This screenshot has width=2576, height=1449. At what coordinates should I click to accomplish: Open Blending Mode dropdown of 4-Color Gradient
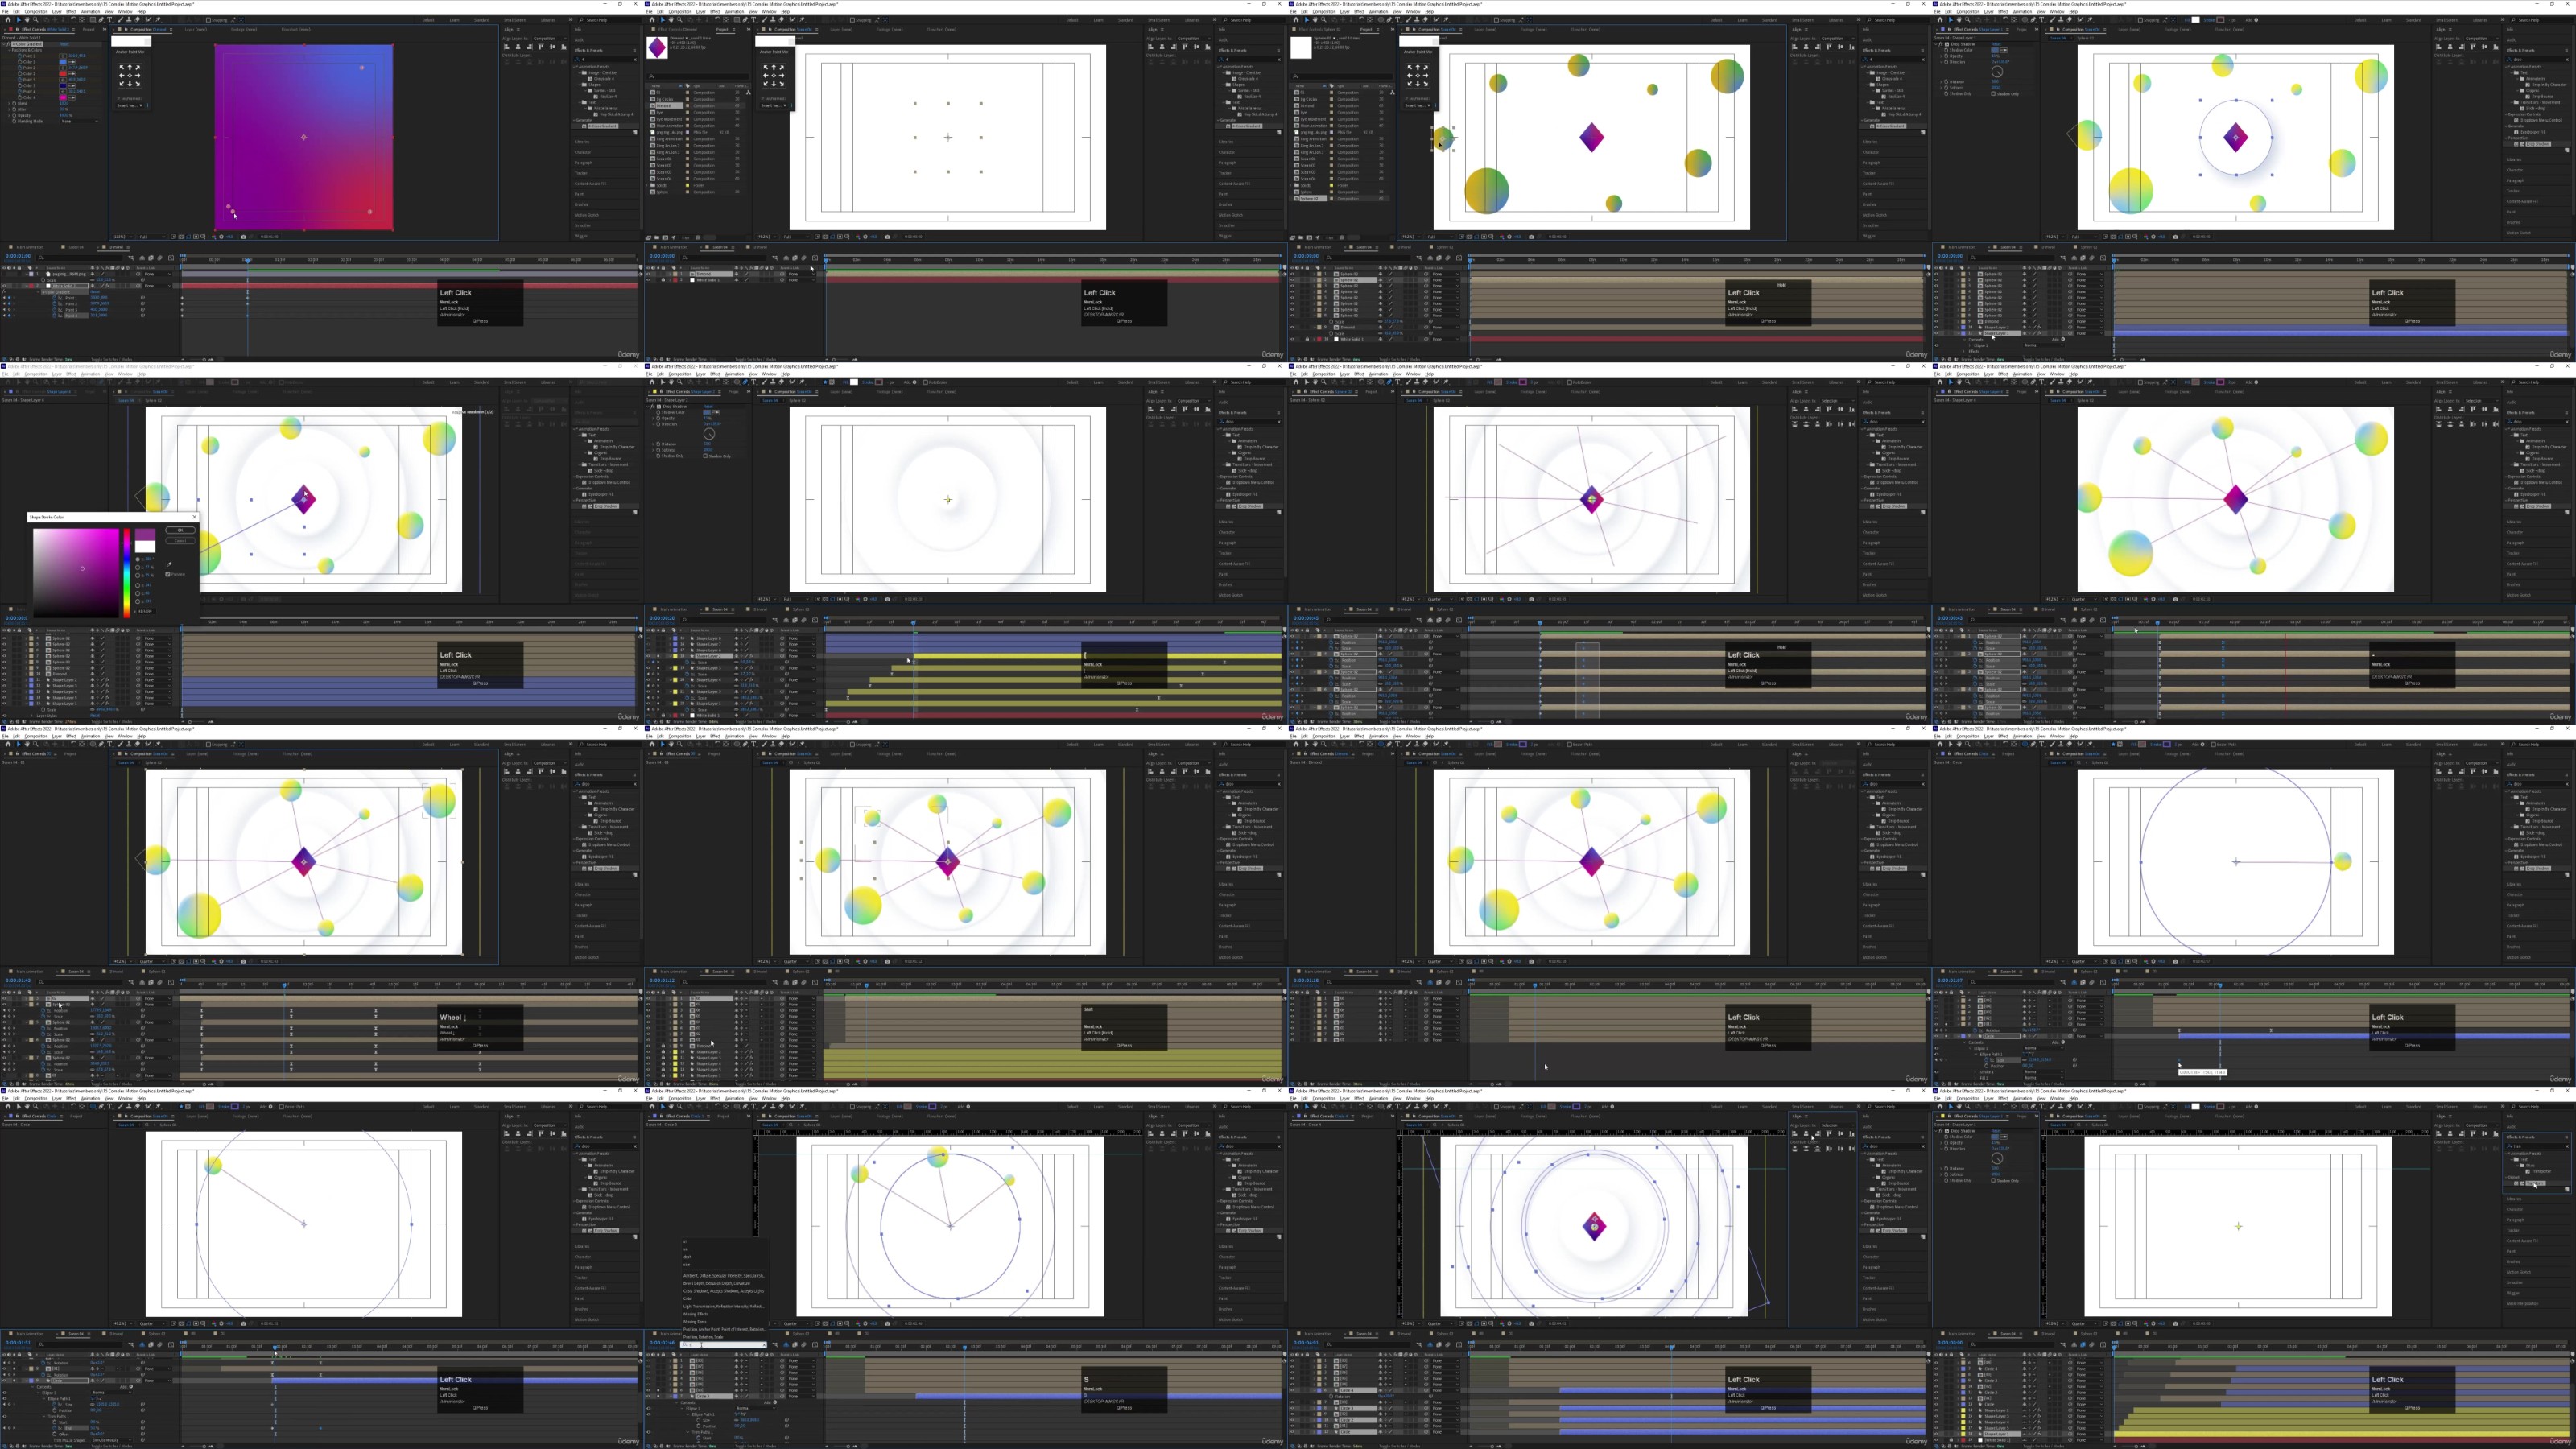tap(80, 121)
